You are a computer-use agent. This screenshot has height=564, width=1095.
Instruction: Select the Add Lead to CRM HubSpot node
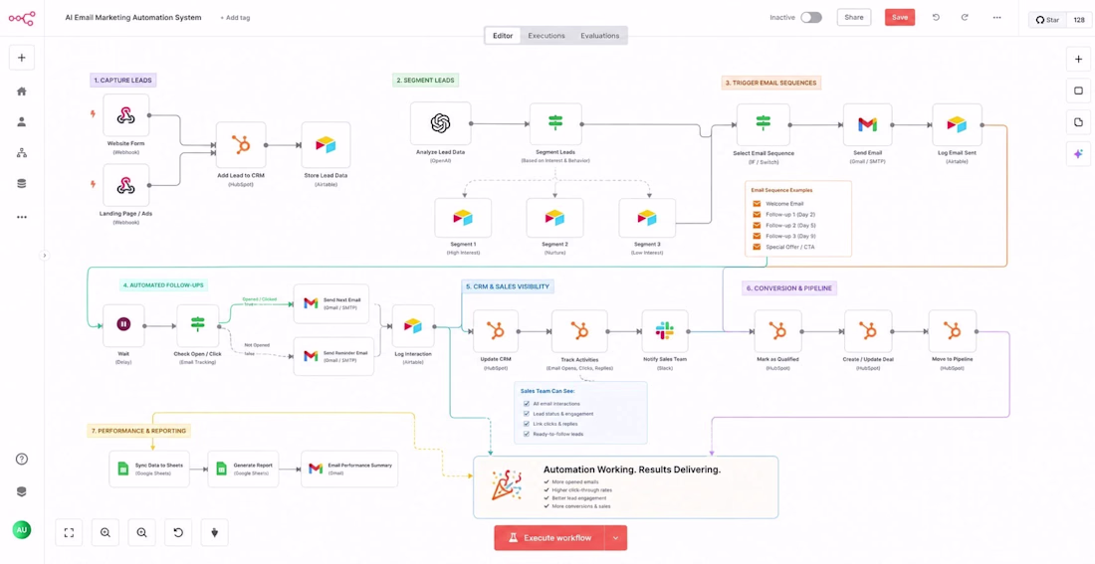[x=241, y=145]
